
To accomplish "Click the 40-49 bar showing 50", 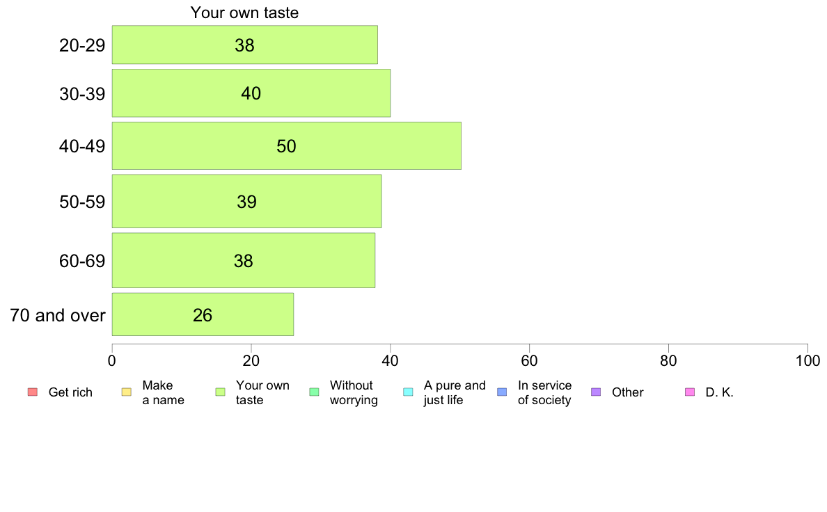I will (x=286, y=145).
